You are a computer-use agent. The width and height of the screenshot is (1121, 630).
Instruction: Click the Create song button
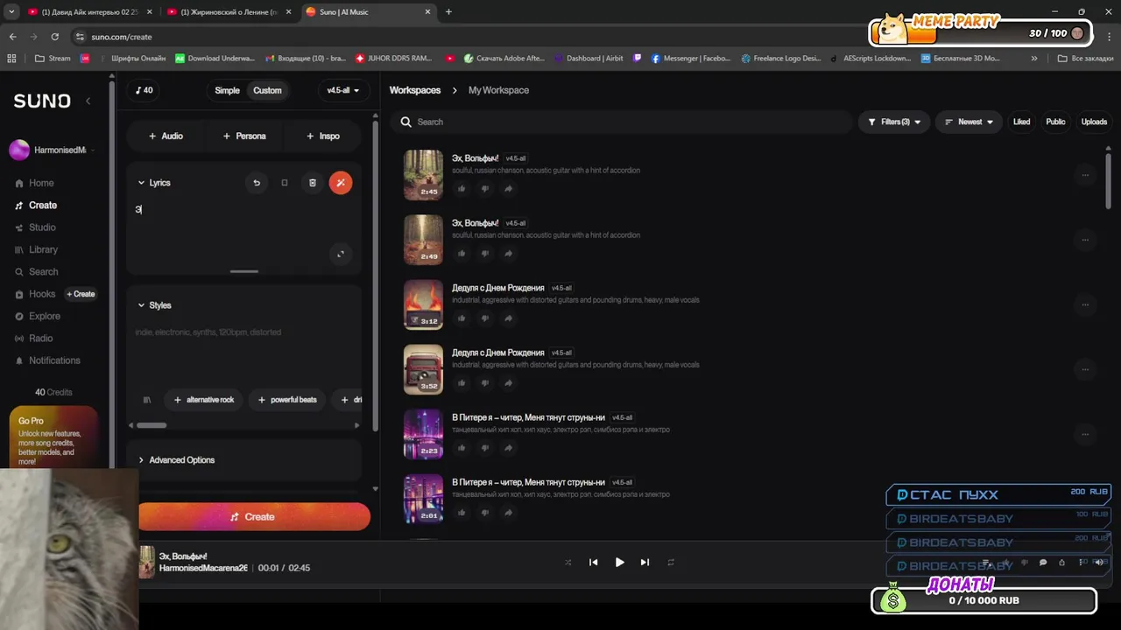tap(254, 517)
